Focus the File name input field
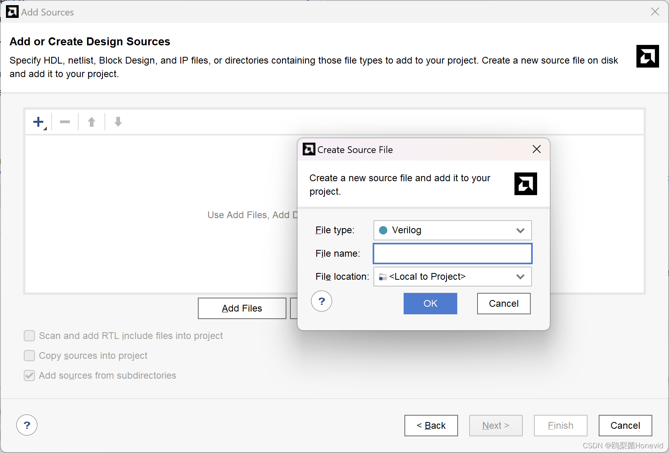Screen dimensions: 669x453 [x=452, y=254]
